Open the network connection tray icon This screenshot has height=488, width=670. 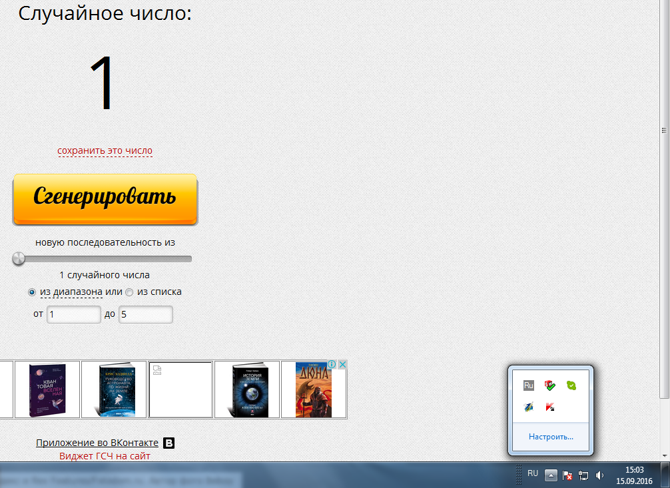click(x=584, y=475)
